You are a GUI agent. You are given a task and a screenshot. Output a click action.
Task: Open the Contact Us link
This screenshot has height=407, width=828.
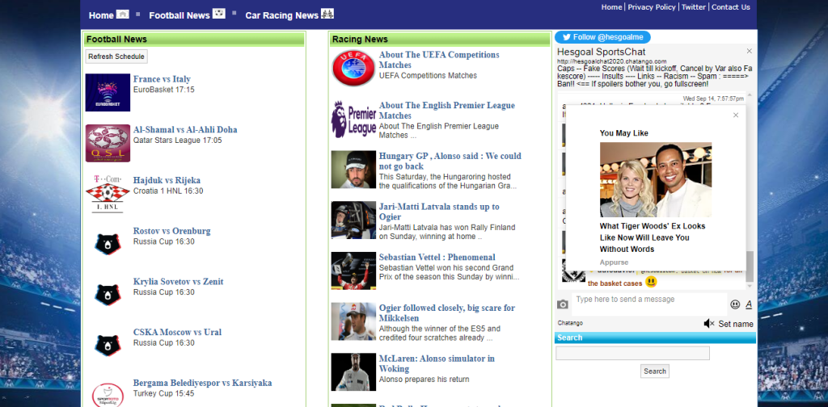[x=731, y=6]
